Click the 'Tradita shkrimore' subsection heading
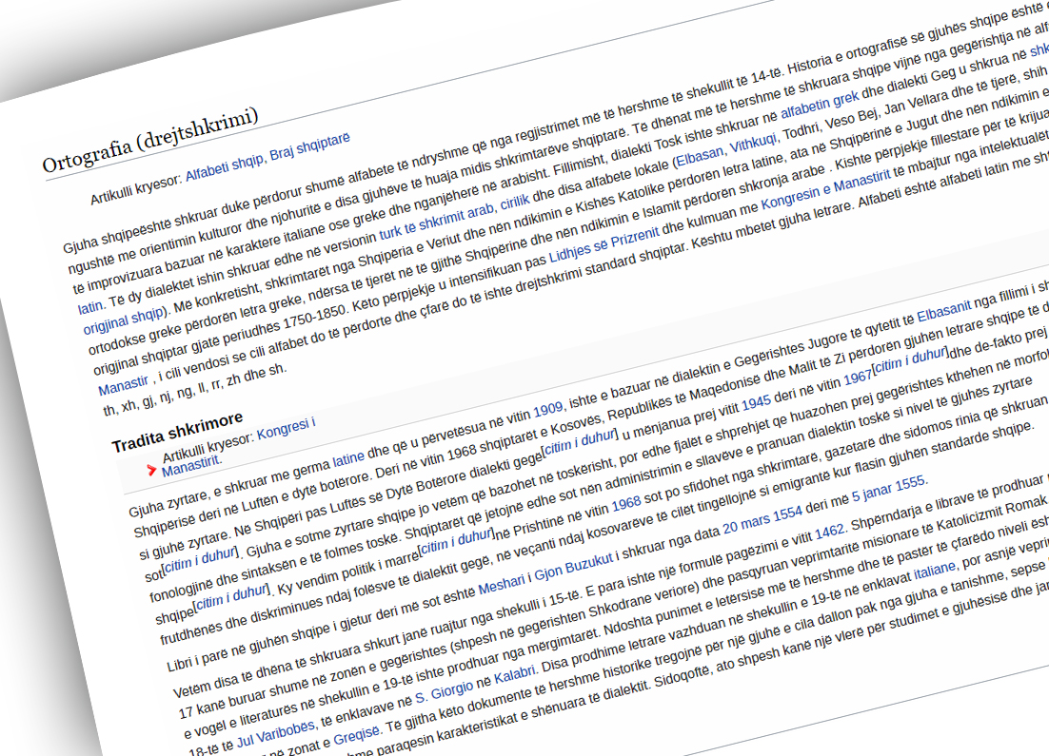This screenshot has height=756, width=1049. tap(177, 432)
